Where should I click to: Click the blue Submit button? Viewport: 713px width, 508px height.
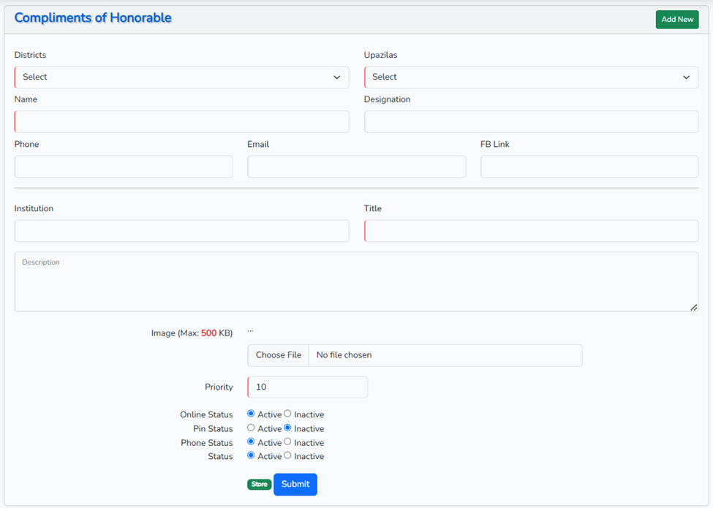[x=295, y=484]
